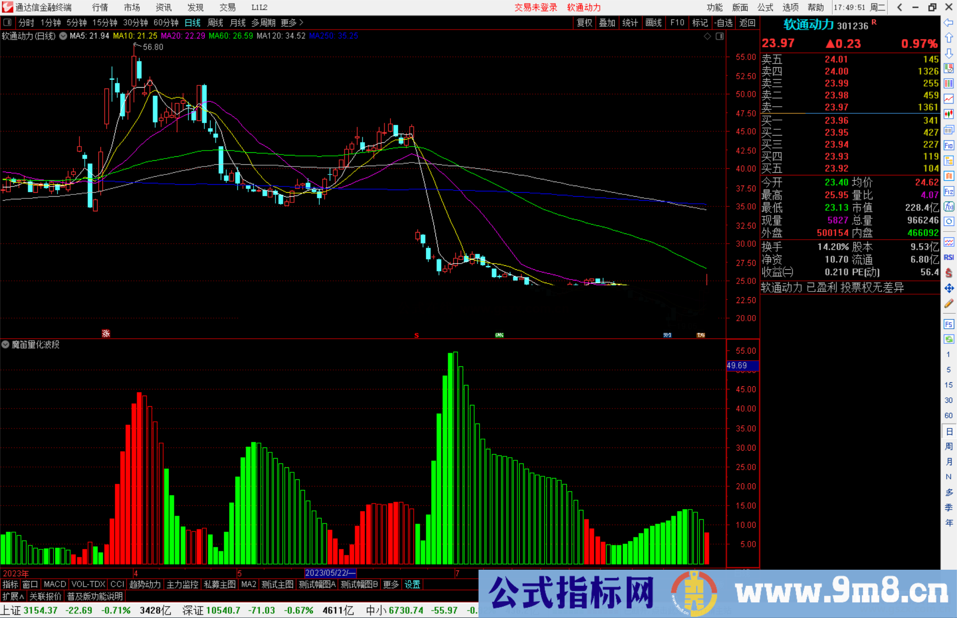Viewport: 957px width, 618px height.
Task: Select the RSI indicator icon in the sidebar
Action: [949, 256]
